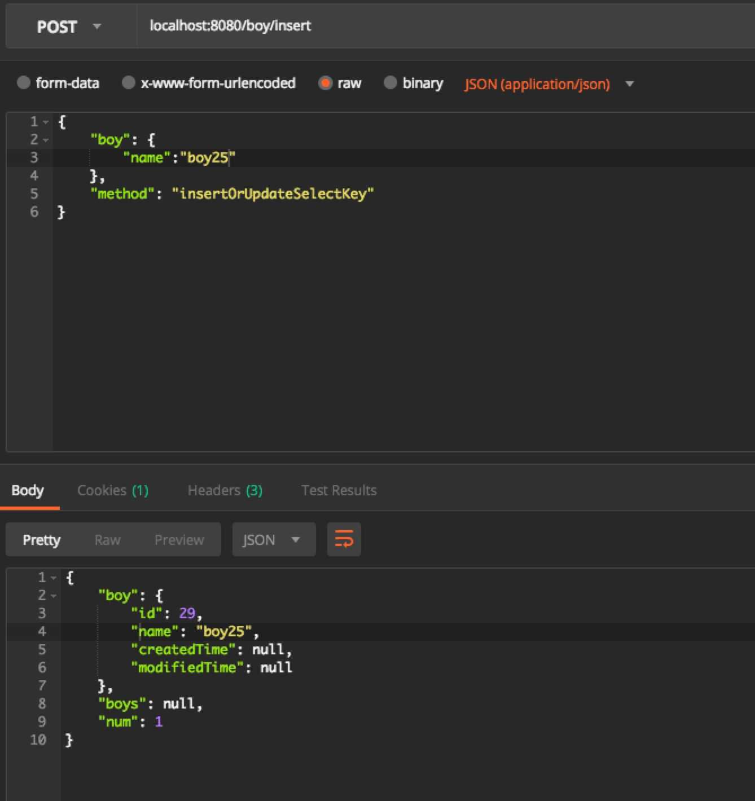Click the "method" key in request body
This screenshot has height=801, width=755.
pyautogui.click(x=122, y=193)
